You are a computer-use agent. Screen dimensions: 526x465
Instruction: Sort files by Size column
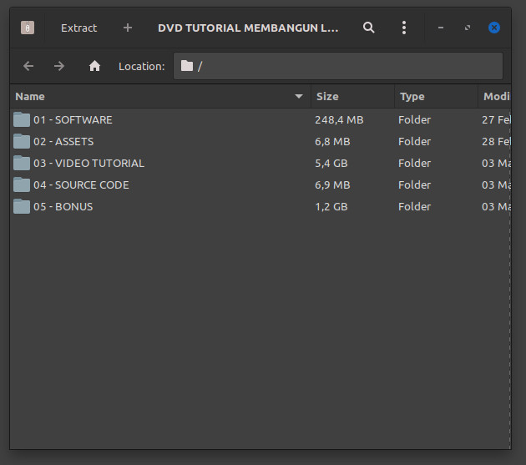[x=351, y=97]
